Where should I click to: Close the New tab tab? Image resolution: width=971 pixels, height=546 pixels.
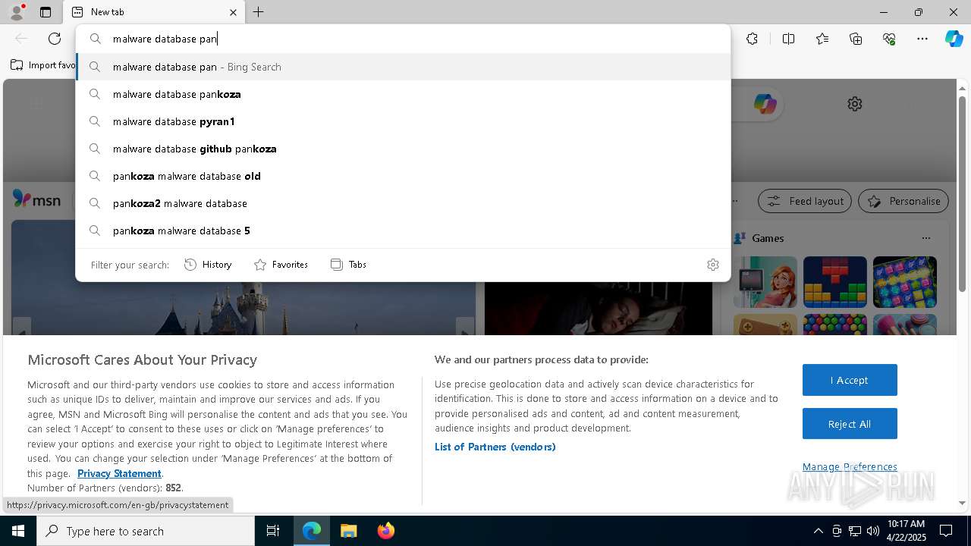pyautogui.click(x=233, y=12)
